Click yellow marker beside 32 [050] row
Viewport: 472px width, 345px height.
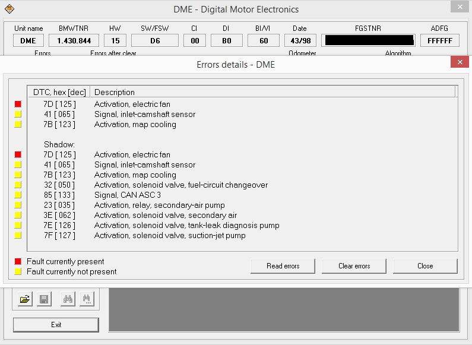click(x=18, y=185)
